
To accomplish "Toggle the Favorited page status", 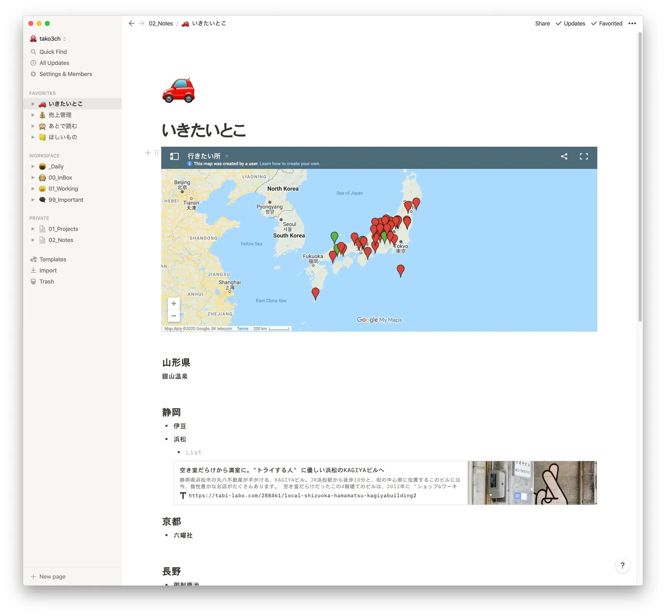I will point(606,24).
